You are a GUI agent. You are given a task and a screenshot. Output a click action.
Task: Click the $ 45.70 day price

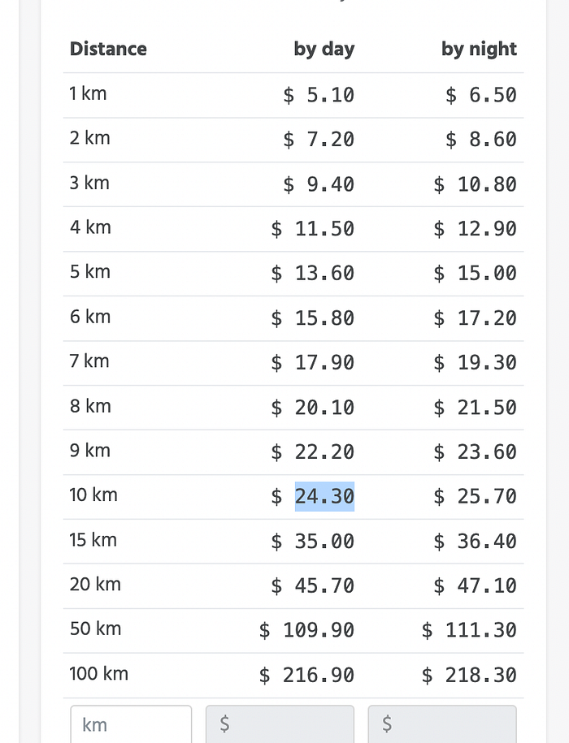click(x=313, y=585)
